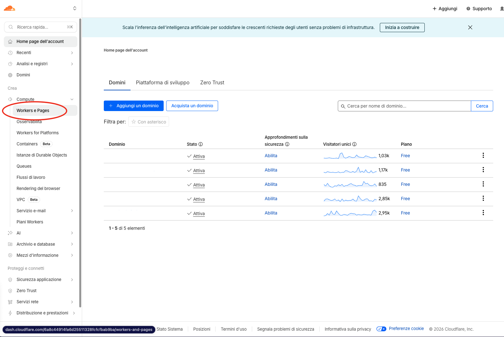Click the cookie preferences toggle icon
The image size is (504, 337).
pyautogui.click(x=381, y=329)
